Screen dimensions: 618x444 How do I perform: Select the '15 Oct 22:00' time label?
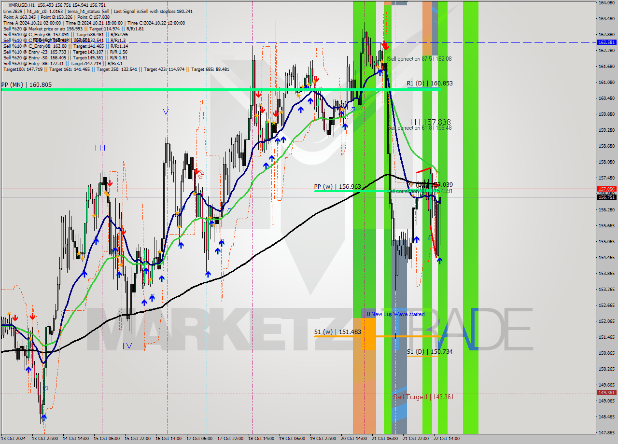click(x=138, y=439)
